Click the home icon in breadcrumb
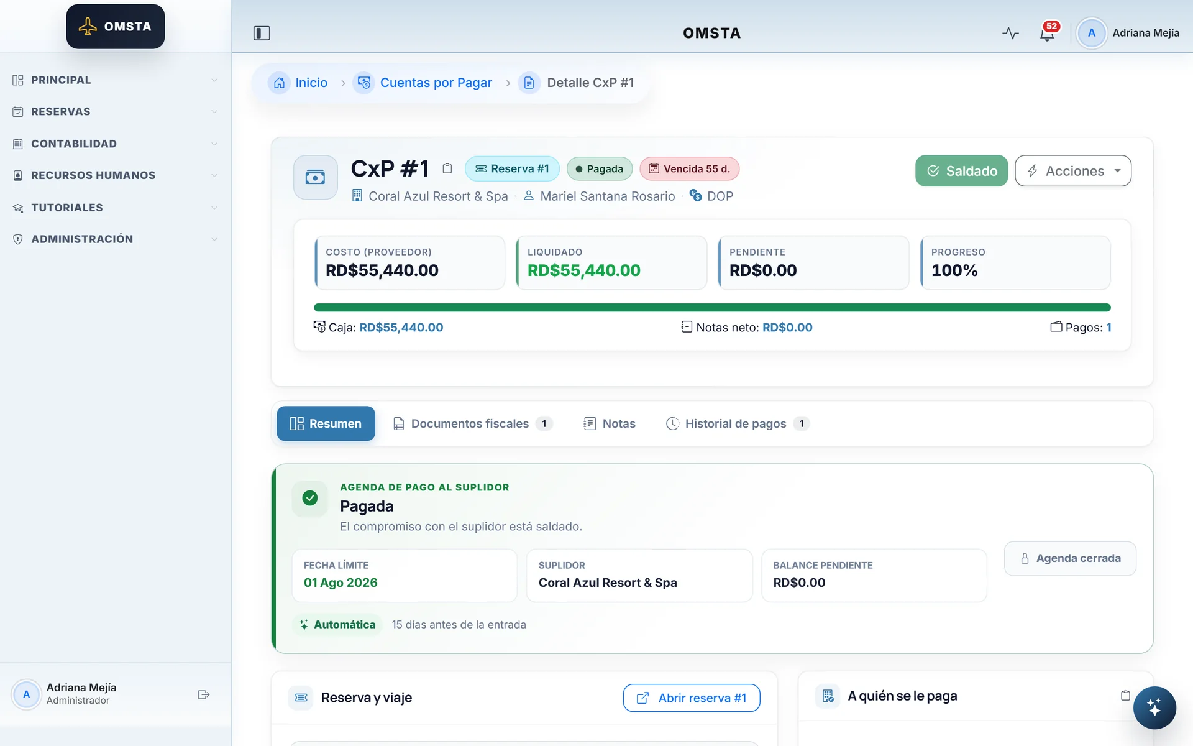The image size is (1193, 746). point(279,83)
